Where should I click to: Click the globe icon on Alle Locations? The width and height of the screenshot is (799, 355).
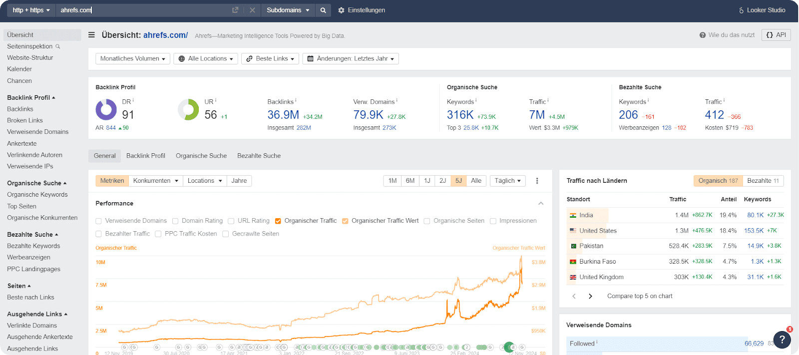(182, 59)
